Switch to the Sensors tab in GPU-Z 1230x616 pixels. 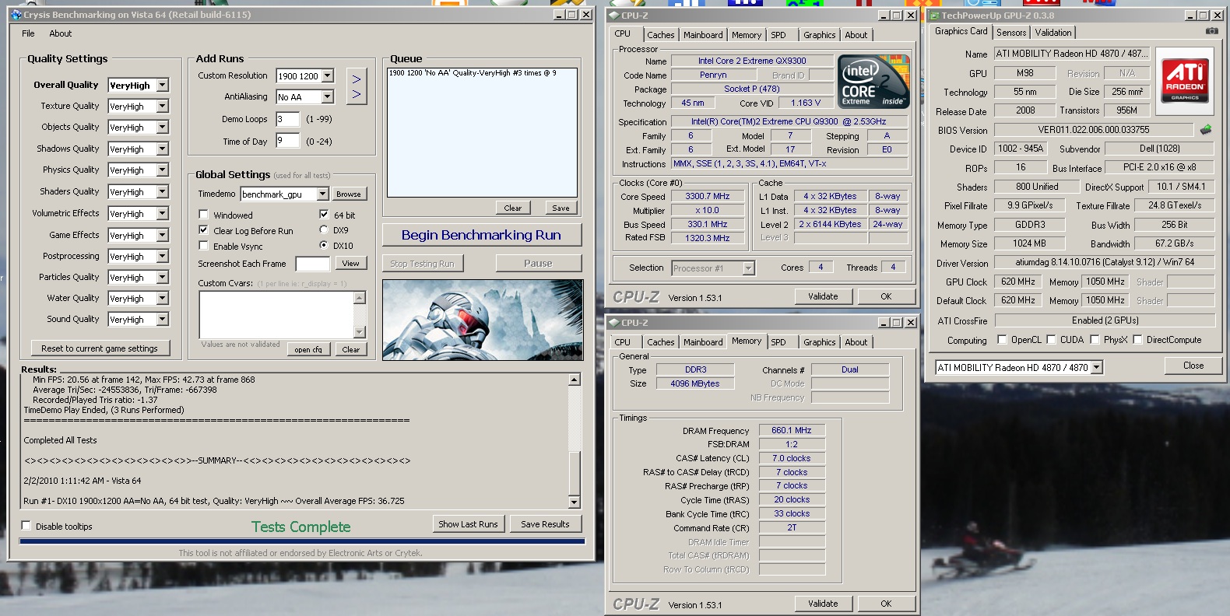(1010, 33)
